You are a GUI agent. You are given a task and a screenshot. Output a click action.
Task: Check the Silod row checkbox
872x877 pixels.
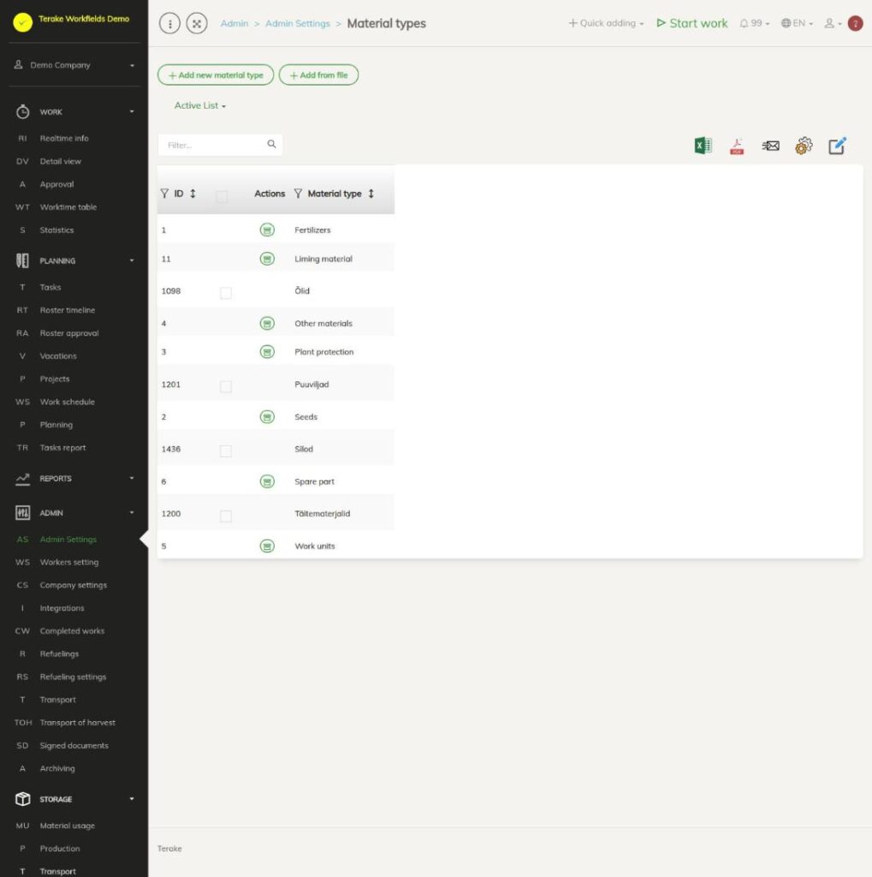click(226, 451)
